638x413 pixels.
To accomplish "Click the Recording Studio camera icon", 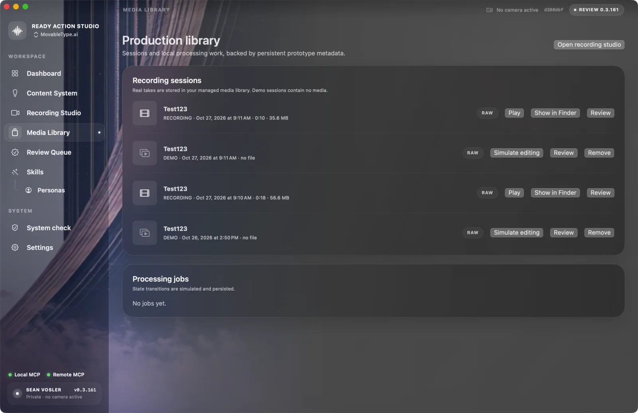I will [x=15, y=113].
